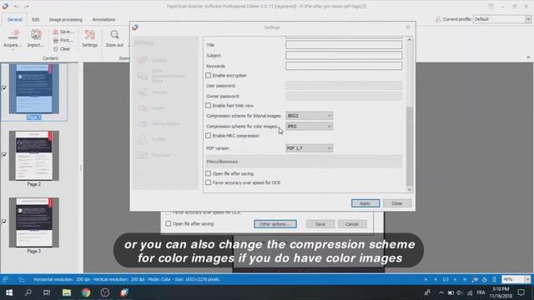This screenshot has height=300, width=534.
Task: Open Task View on the taskbar
Action: [47, 292]
